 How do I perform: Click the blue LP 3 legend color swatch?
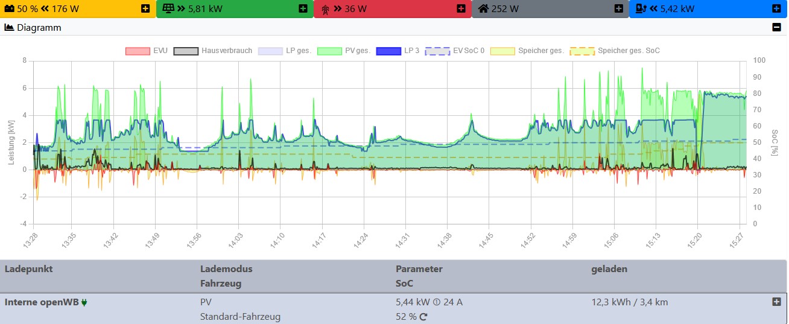click(x=389, y=51)
